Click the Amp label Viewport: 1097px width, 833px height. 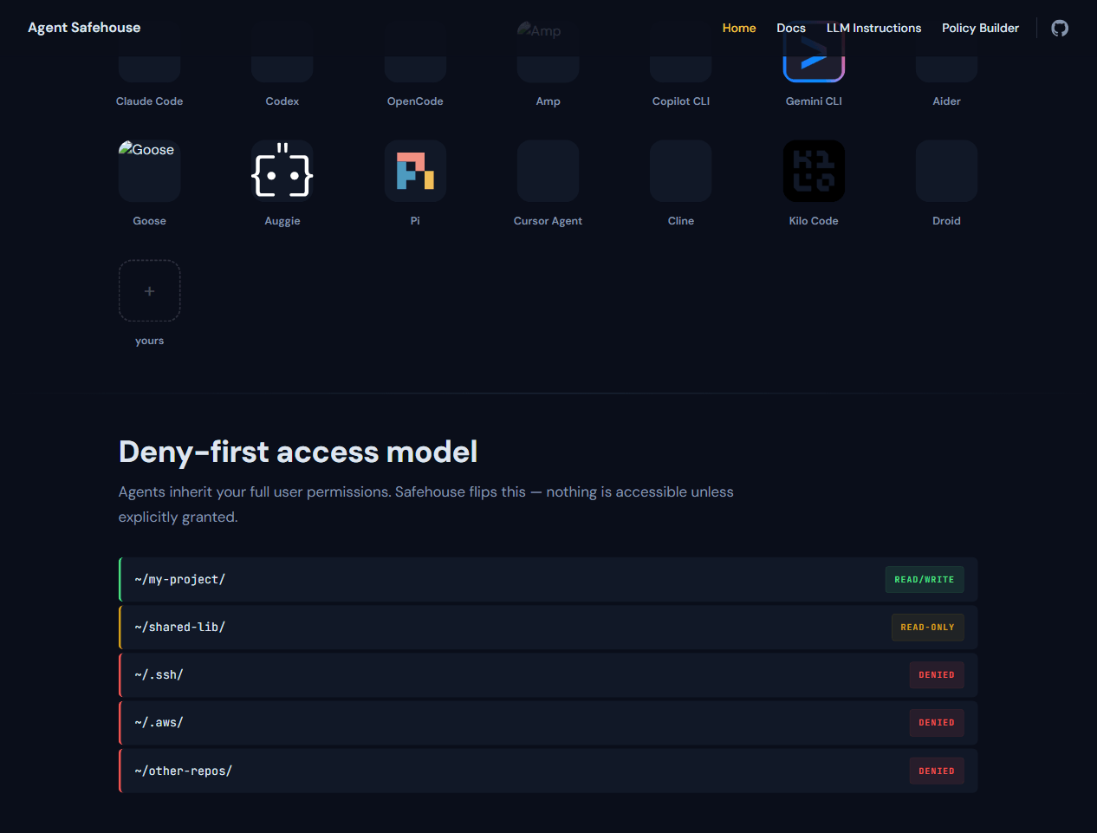click(548, 101)
